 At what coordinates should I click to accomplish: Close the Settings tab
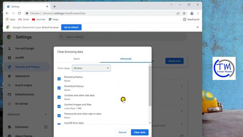47,6
